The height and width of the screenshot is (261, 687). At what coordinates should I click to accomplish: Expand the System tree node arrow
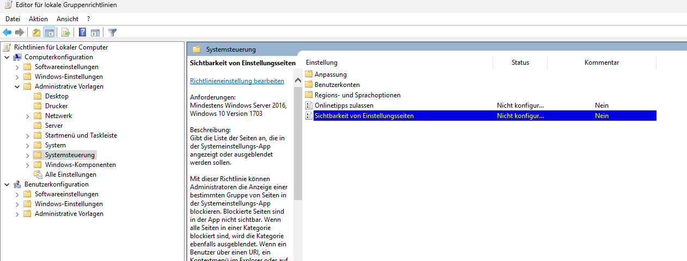pos(27,145)
